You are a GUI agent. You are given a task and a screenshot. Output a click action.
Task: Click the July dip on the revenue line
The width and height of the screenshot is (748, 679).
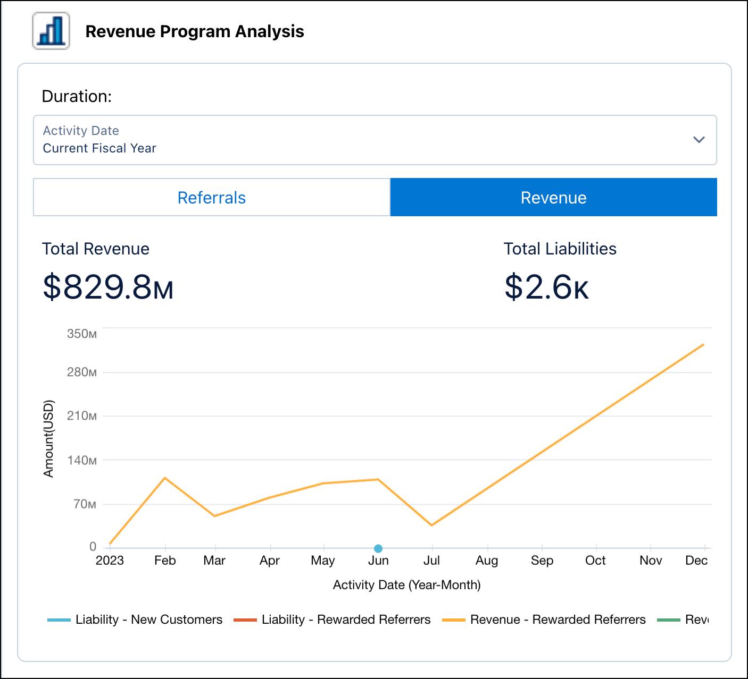point(433,524)
